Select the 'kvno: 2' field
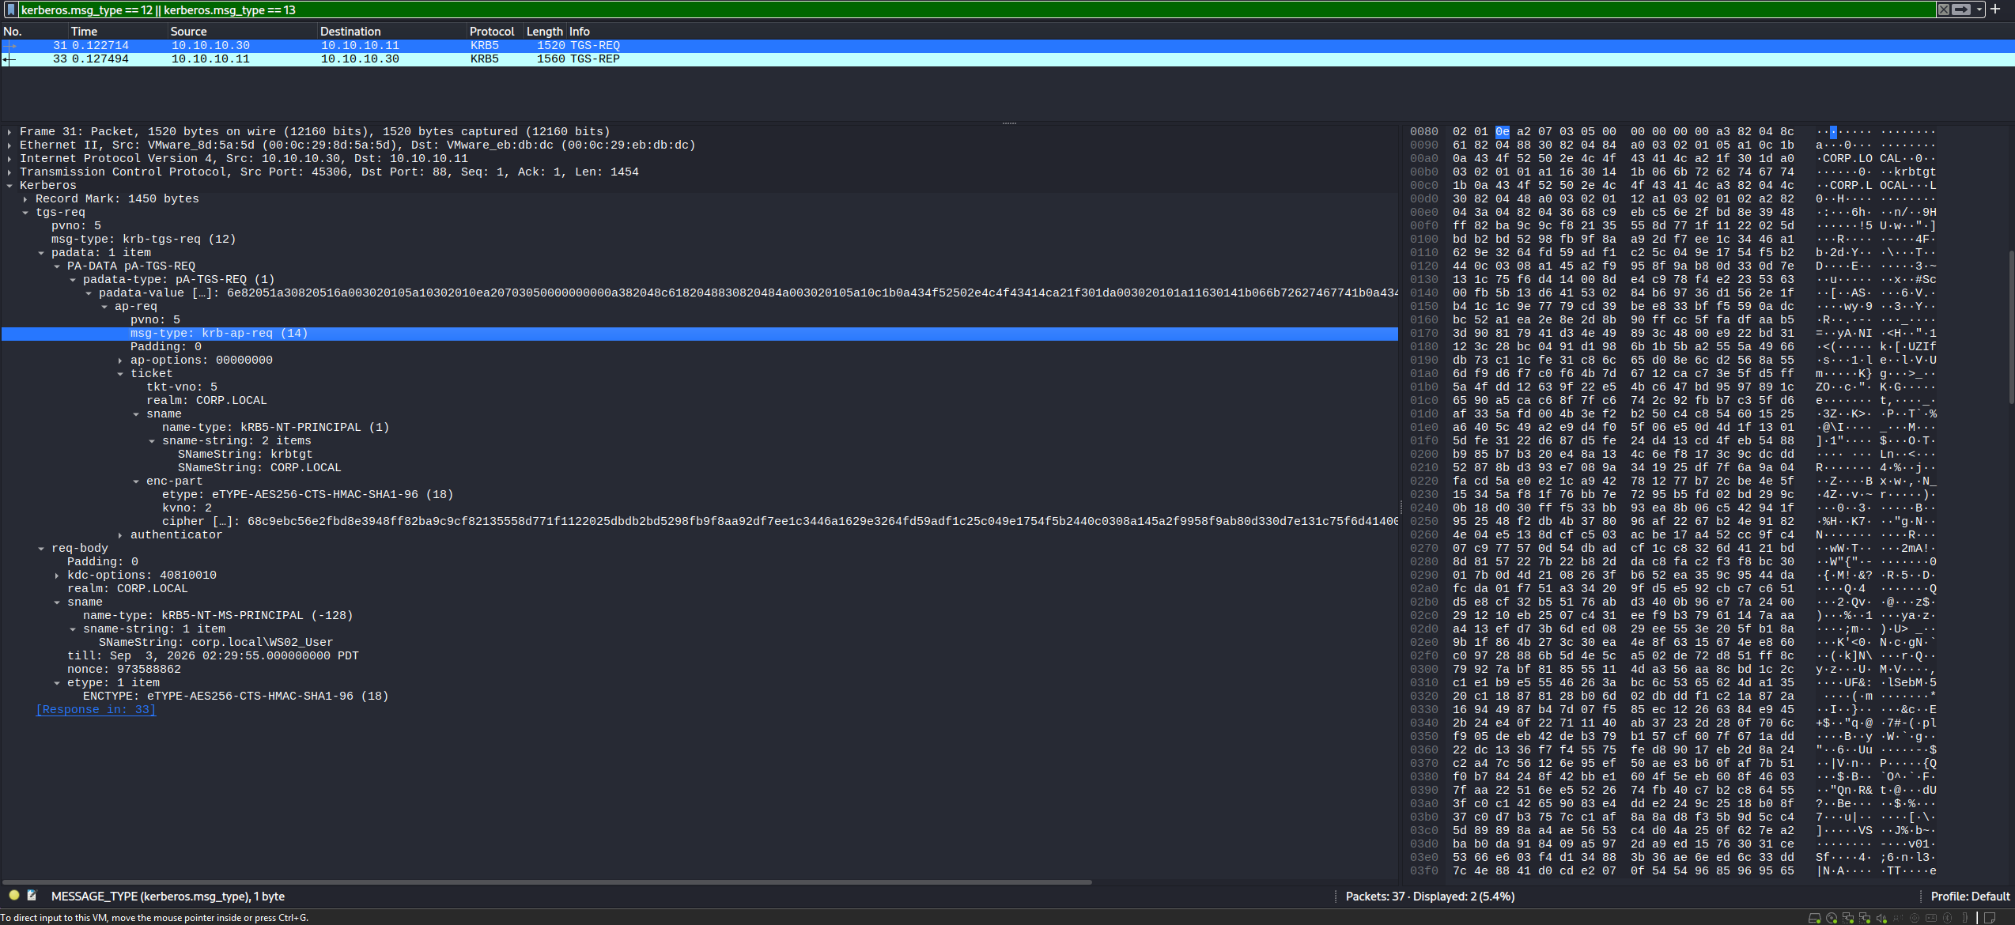 click(x=187, y=508)
